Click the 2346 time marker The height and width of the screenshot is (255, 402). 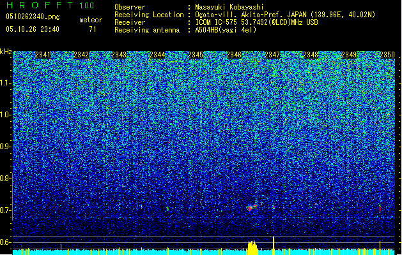pyautogui.click(x=234, y=55)
